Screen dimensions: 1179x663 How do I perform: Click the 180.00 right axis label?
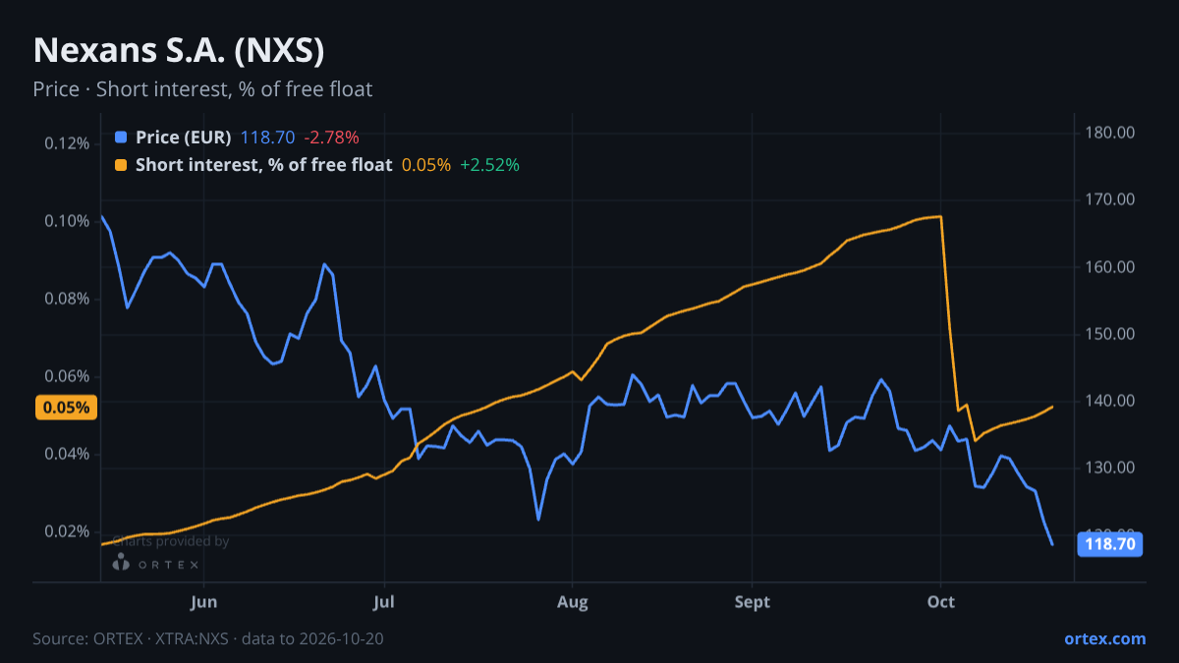pyautogui.click(x=1110, y=133)
